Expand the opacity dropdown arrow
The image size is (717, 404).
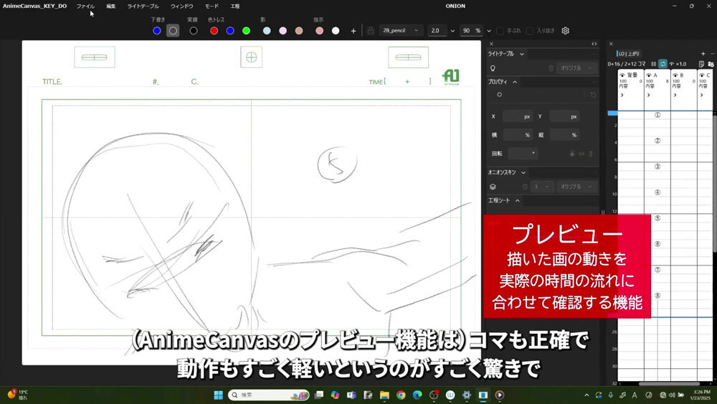(489, 31)
